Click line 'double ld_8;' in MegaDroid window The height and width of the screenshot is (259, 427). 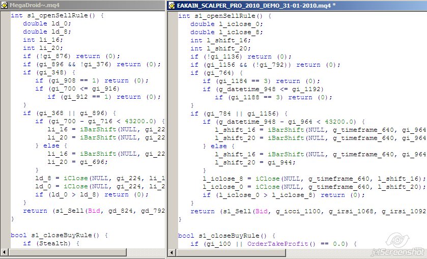coord(47,32)
